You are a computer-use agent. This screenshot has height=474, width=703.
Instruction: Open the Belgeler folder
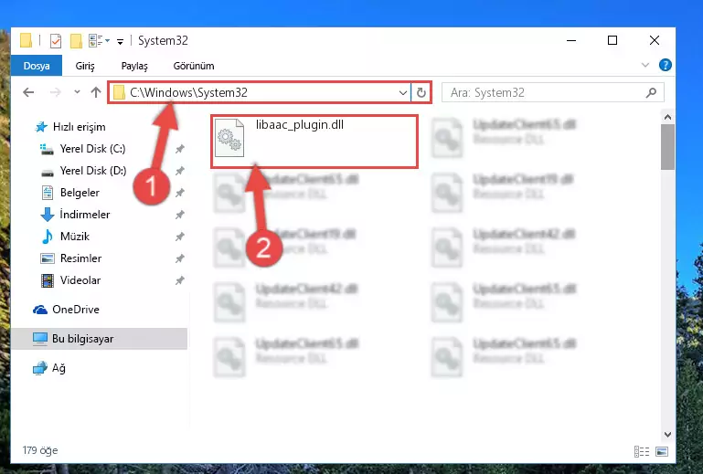pyautogui.click(x=80, y=193)
